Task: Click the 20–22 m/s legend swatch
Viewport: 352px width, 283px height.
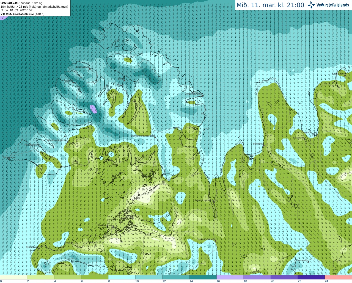Action: pos(284,277)
